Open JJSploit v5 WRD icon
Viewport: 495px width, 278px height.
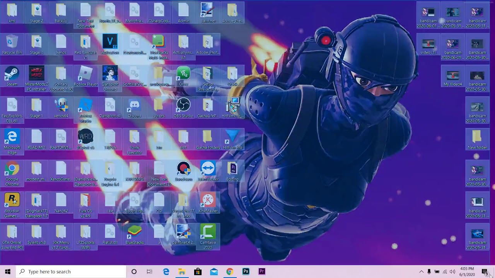click(x=85, y=139)
